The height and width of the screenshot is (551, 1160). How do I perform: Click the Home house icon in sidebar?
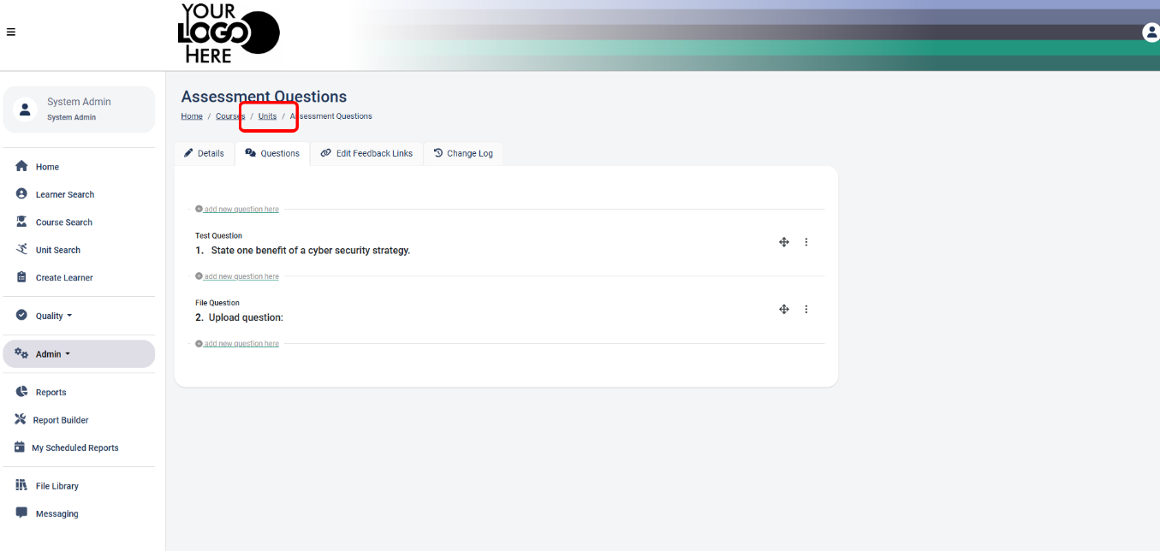click(22, 166)
